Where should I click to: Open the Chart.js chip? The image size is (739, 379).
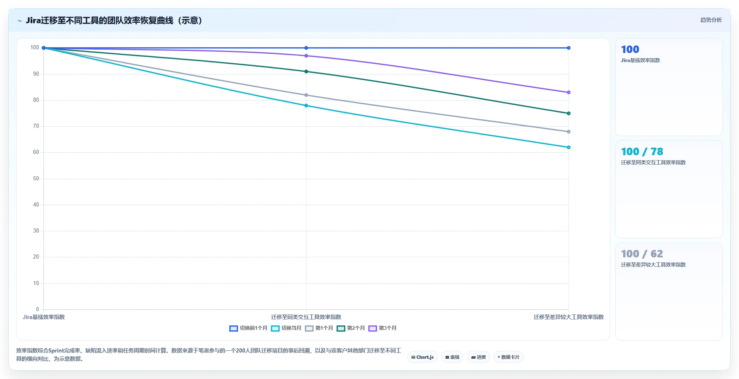click(422, 357)
